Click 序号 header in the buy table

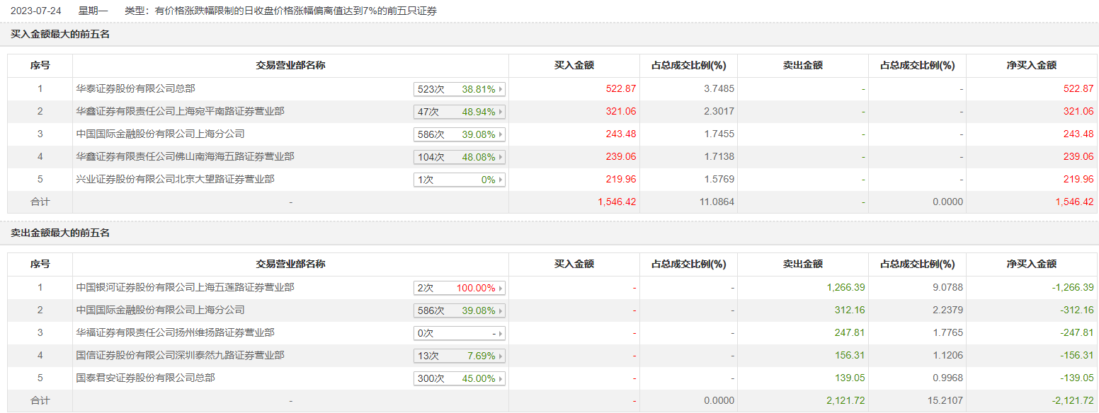coord(40,65)
